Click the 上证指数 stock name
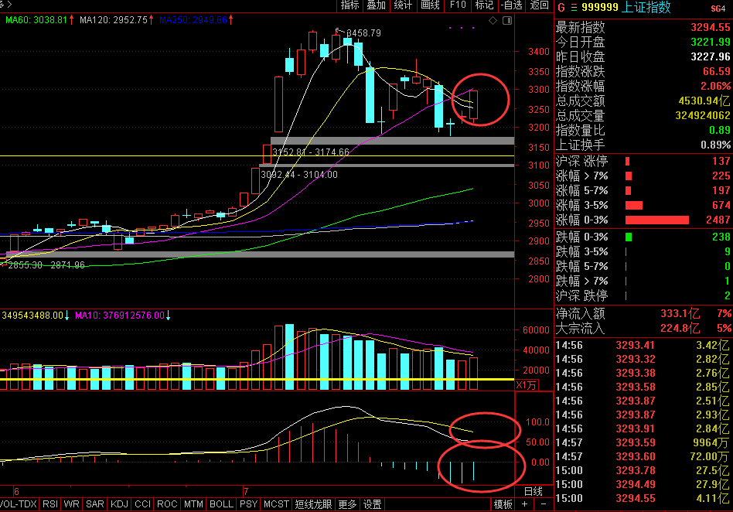This screenshot has height=512, width=733. pos(646,8)
